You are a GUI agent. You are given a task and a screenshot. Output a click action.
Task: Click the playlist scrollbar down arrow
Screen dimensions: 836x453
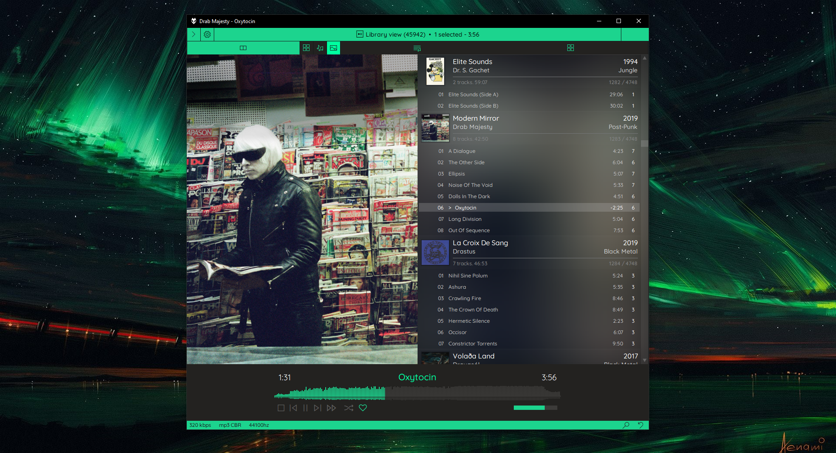(644, 361)
